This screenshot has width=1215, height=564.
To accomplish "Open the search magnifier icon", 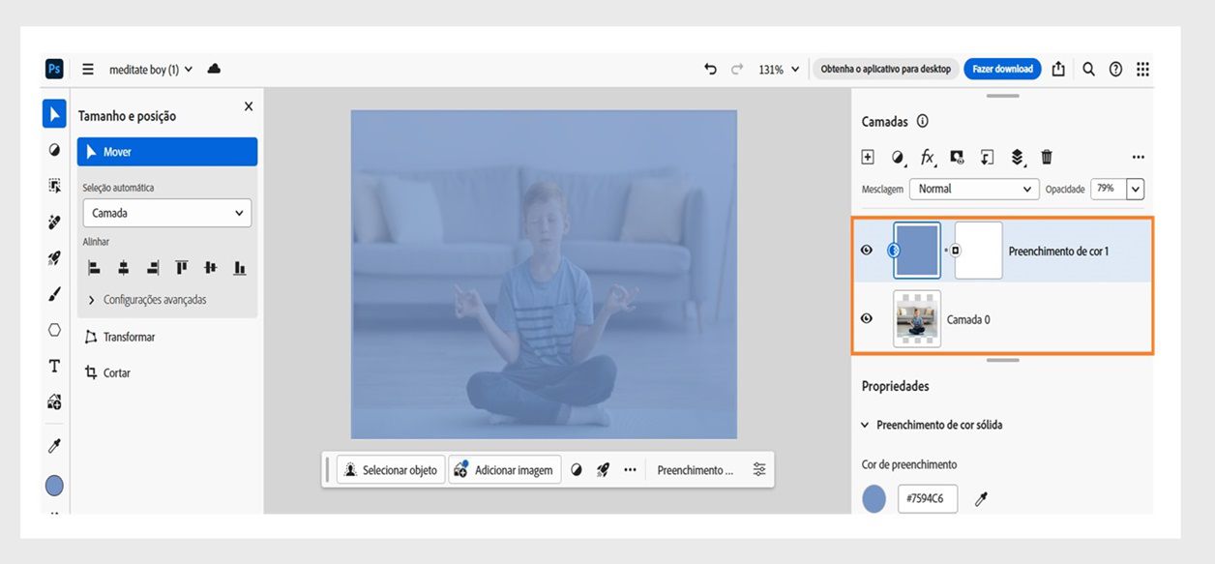I will click(x=1088, y=69).
